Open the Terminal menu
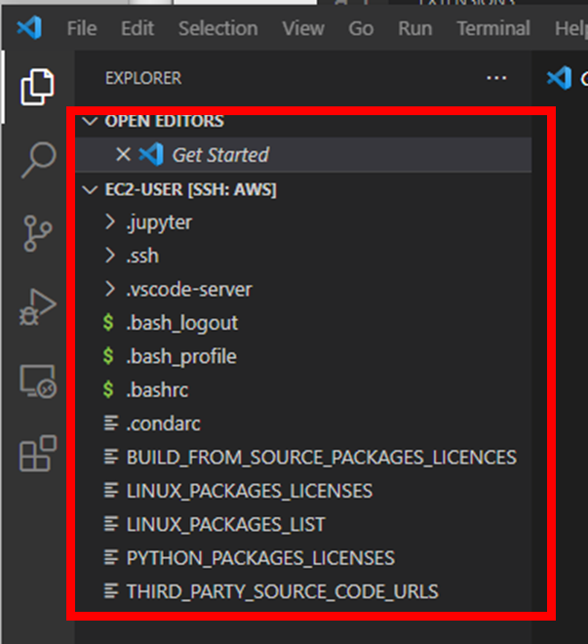 (x=493, y=28)
